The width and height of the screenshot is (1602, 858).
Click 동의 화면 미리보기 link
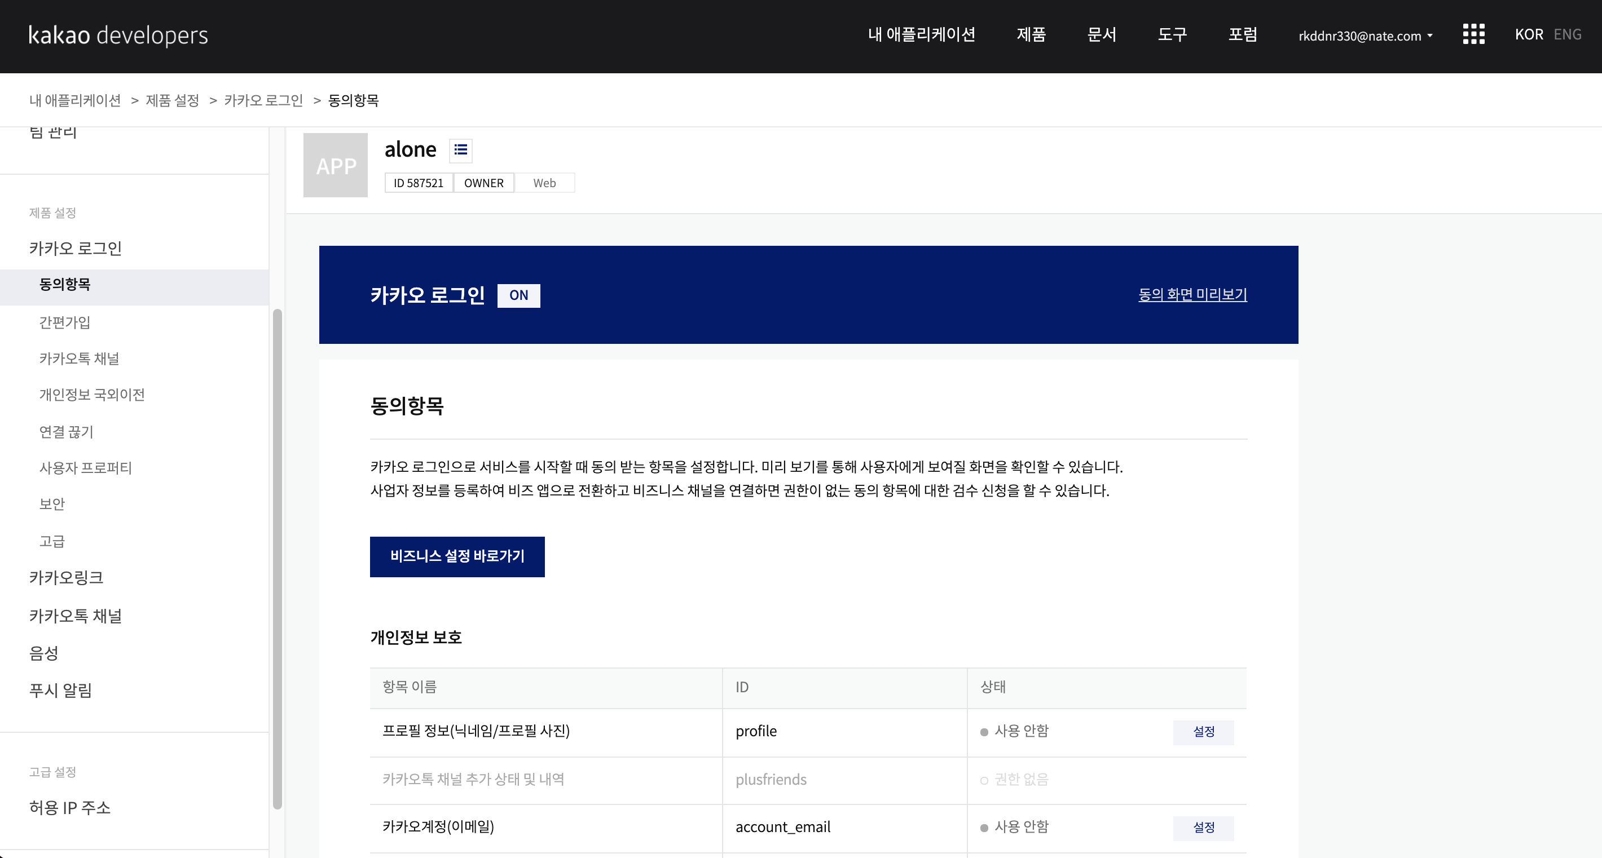pyautogui.click(x=1192, y=294)
